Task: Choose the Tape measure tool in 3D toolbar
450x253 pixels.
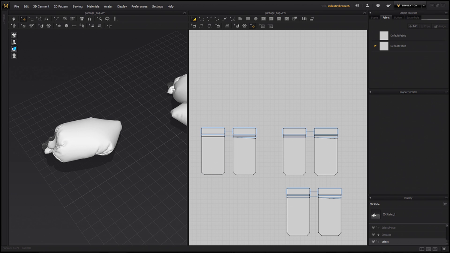Action: [x=107, y=19]
